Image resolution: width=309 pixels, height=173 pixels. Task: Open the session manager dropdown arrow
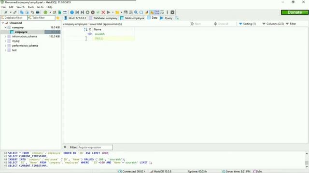click(11, 12)
